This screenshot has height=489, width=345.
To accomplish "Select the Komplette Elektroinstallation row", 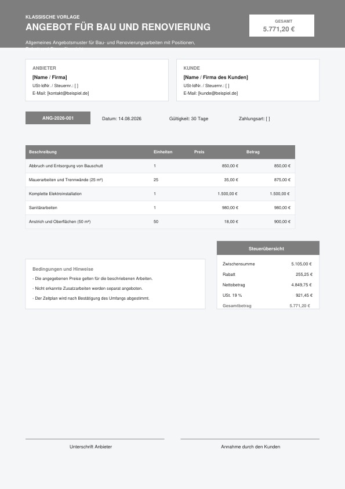I will pyautogui.click(x=160, y=193).
